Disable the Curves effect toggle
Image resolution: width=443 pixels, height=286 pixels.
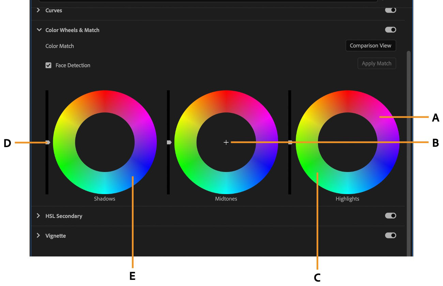pos(391,10)
